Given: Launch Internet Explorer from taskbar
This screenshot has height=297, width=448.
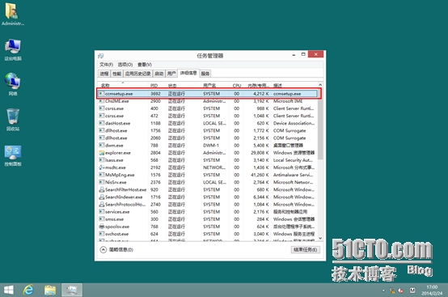Looking at the screenshot, I should tap(28, 291).
